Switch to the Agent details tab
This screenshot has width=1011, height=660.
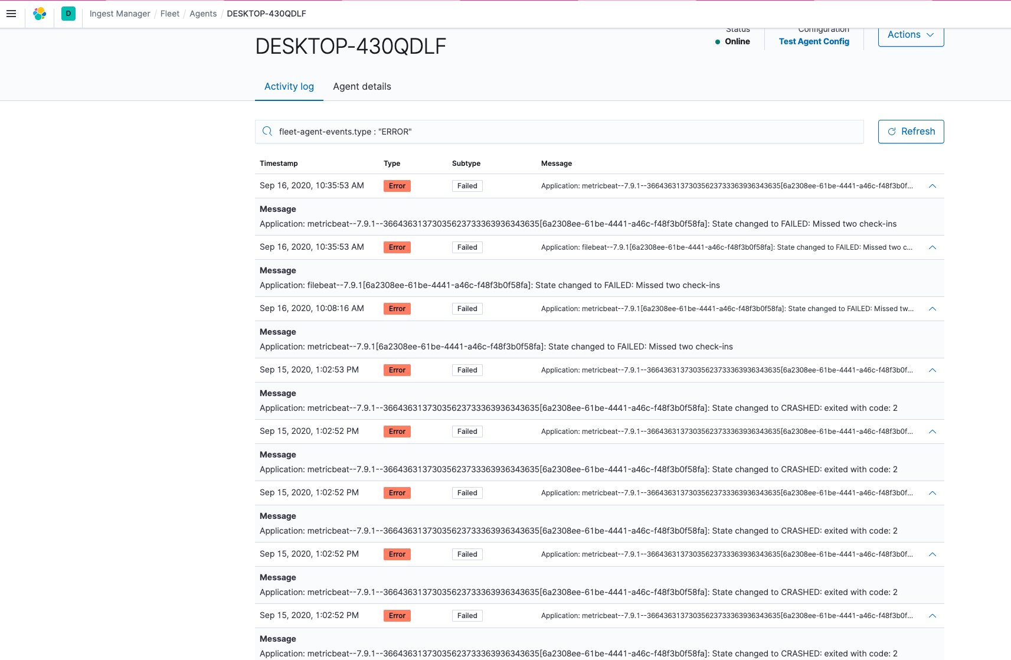click(362, 86)
